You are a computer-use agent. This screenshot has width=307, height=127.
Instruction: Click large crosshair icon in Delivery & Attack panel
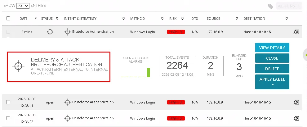tap(18, 66)
